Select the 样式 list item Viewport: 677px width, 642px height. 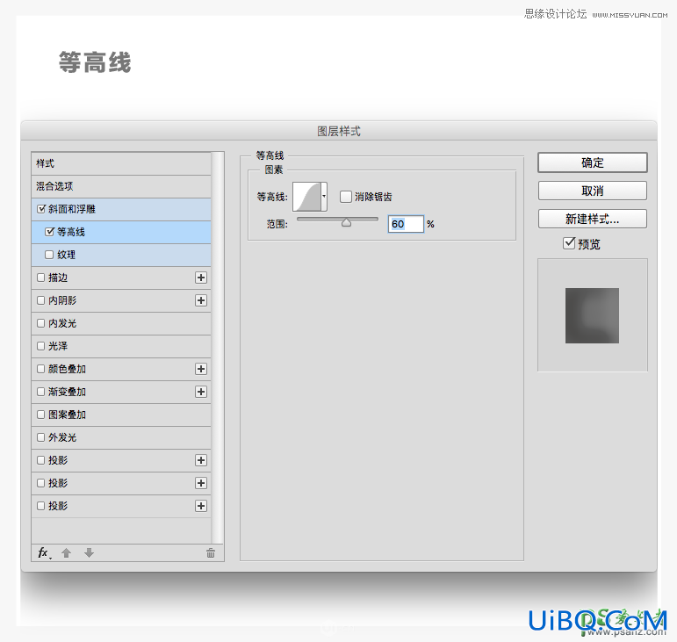(121, 163)
